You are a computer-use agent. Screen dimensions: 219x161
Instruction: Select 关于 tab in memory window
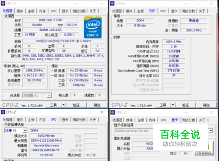202,11
